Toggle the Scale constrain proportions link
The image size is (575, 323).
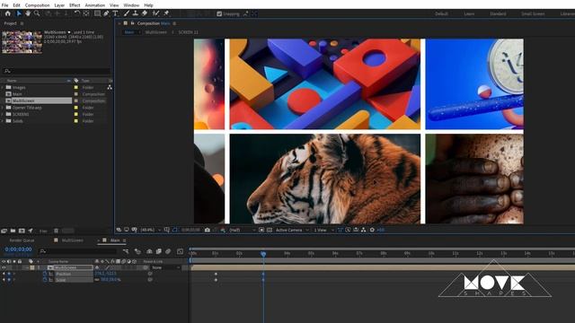(x=97, y=280)
